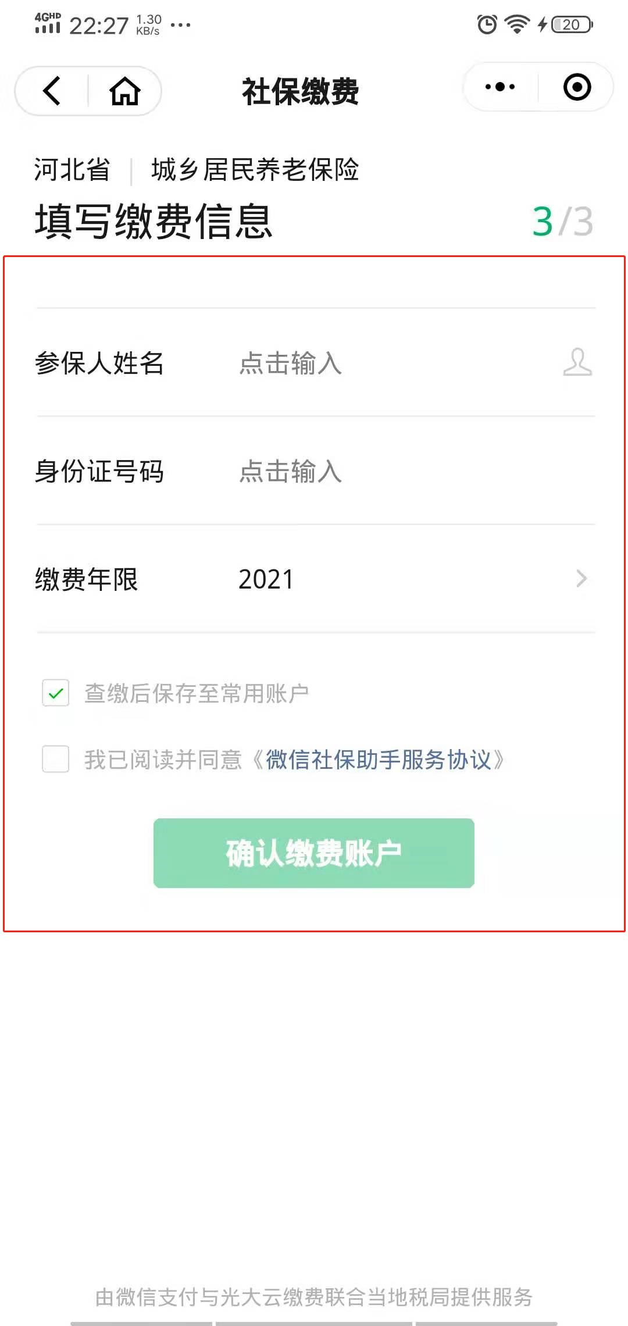628x1326 pixels.
Task: Open the three-dot more options menu
Action: pyautogui.click(x=500, y=87)
